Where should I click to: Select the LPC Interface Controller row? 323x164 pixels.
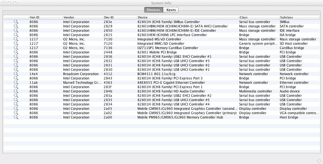pos(172,35)
